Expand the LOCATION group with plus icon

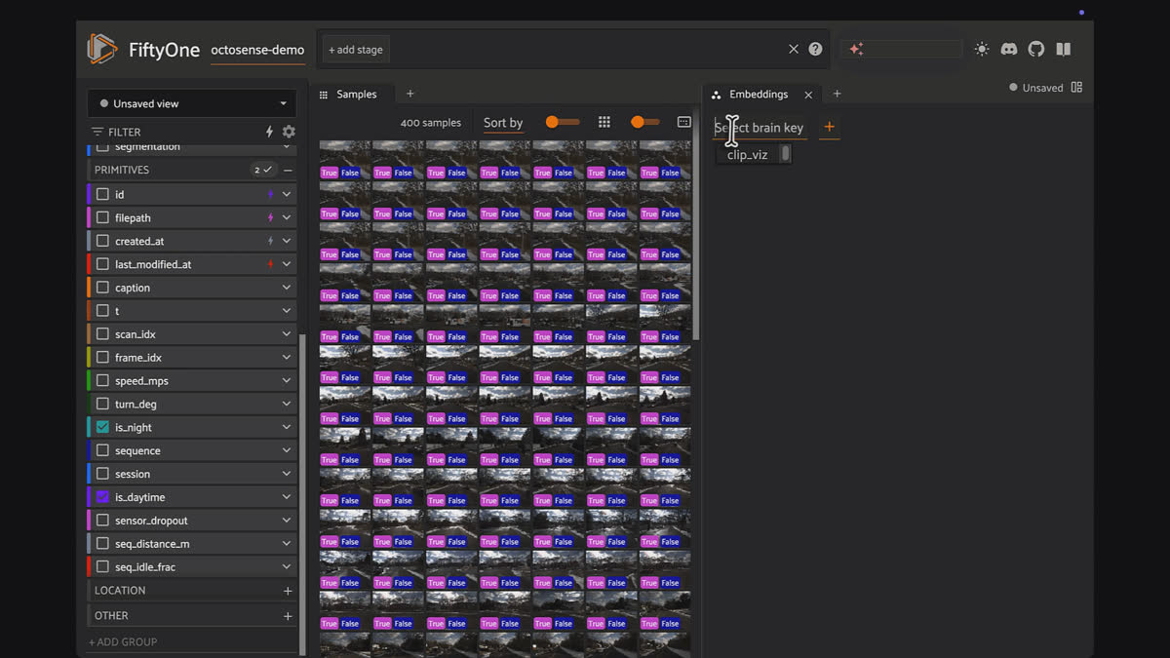pyautogui.click(x=288, y=591)
